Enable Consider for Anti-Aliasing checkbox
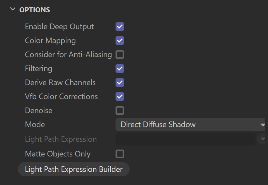Screen dimensions: 268x185 (x=120, y=55)
